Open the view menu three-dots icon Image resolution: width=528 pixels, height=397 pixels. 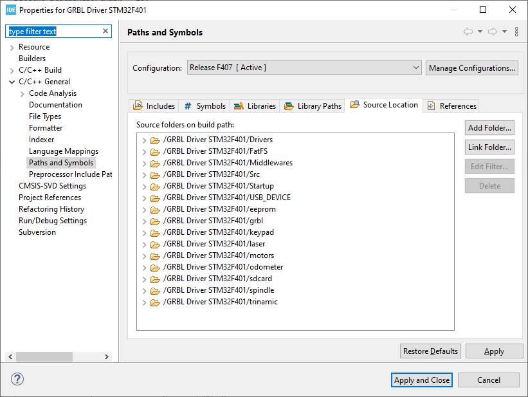coord(516,32)
